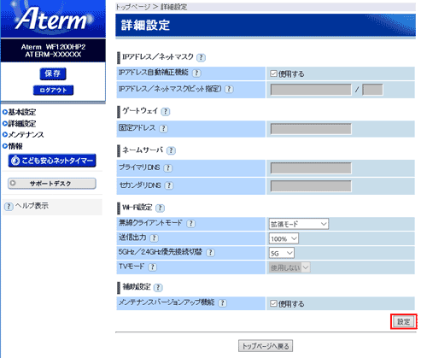Open 詳細設定 in the sidebar menu

[x=22, y=124]
